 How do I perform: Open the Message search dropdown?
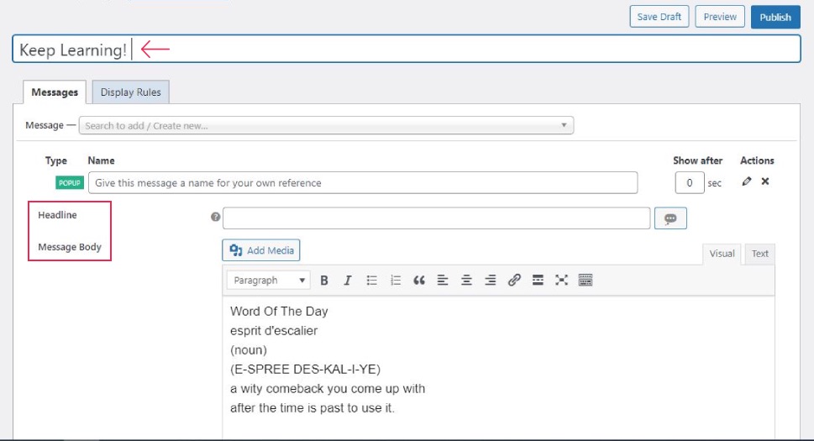(326, 125)
